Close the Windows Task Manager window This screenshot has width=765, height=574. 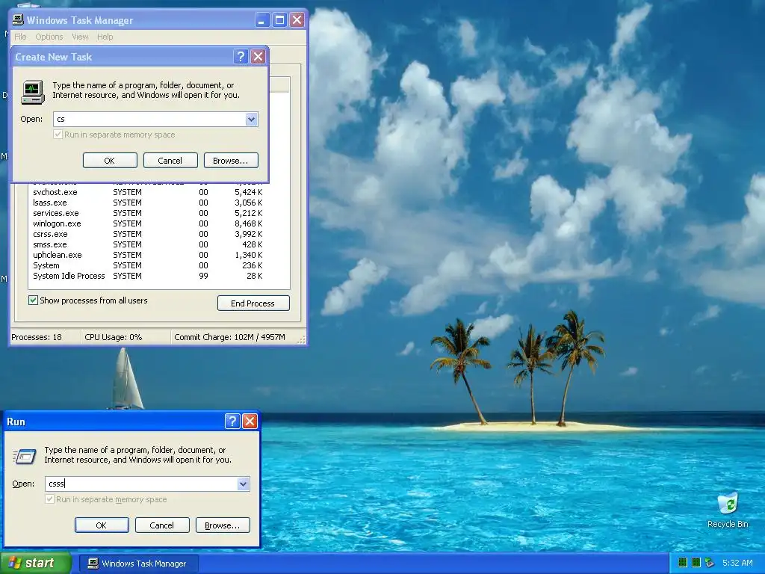point(297,20)
